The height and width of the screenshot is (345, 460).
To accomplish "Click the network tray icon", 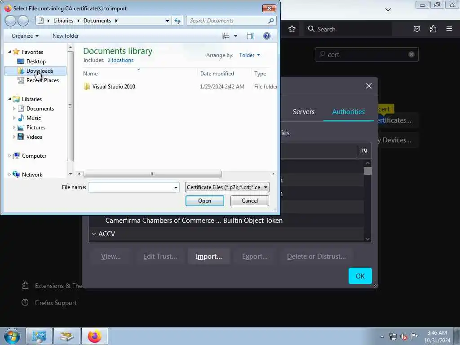I will pyautogui.click(x=393, y=336).
